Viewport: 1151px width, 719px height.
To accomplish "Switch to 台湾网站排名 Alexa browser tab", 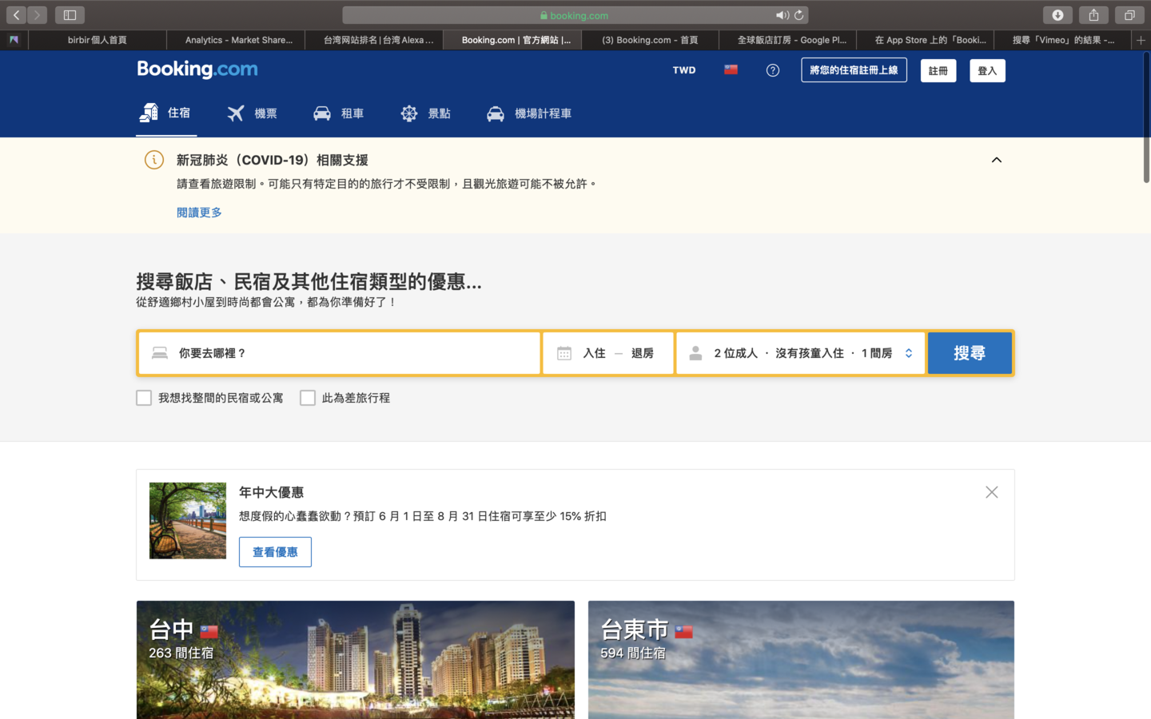I will [375, 40].
